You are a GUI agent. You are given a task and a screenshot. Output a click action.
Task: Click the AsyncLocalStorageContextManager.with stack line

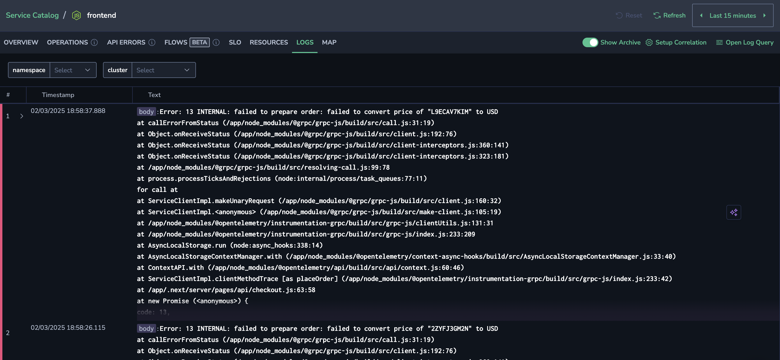click(x=406, y=256)
